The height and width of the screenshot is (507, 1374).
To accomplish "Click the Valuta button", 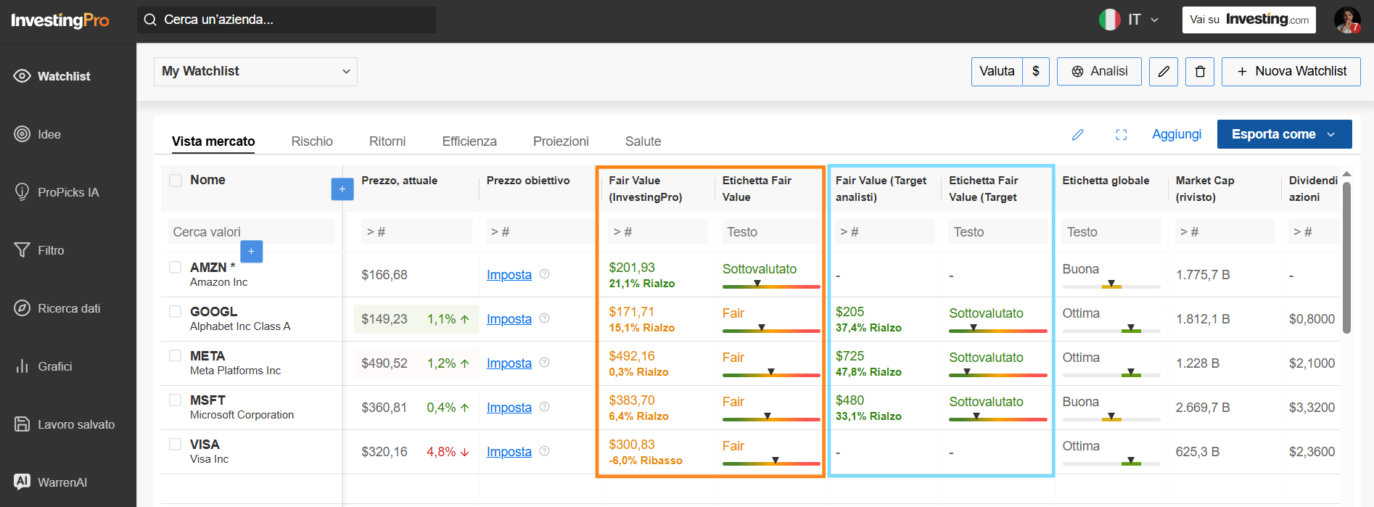I will pos(997,72).
